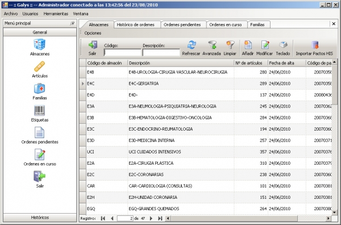Sort by Nº de artículos column
Image resolution: width=341 pixels, height=225 pixels.
click(x=251, y=63)
